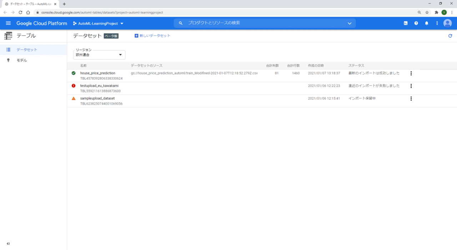Viewport: 457px width, 250px height.
Task: Refresh the dataset list with the reload icon
Action: (450, 36)
